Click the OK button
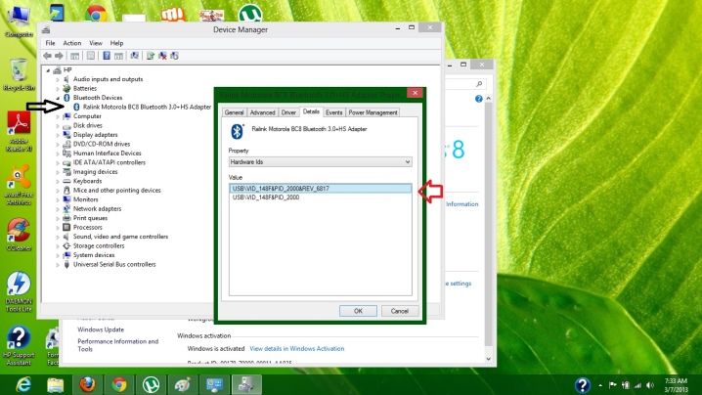The image size is (702, 395). pos(358,311)
